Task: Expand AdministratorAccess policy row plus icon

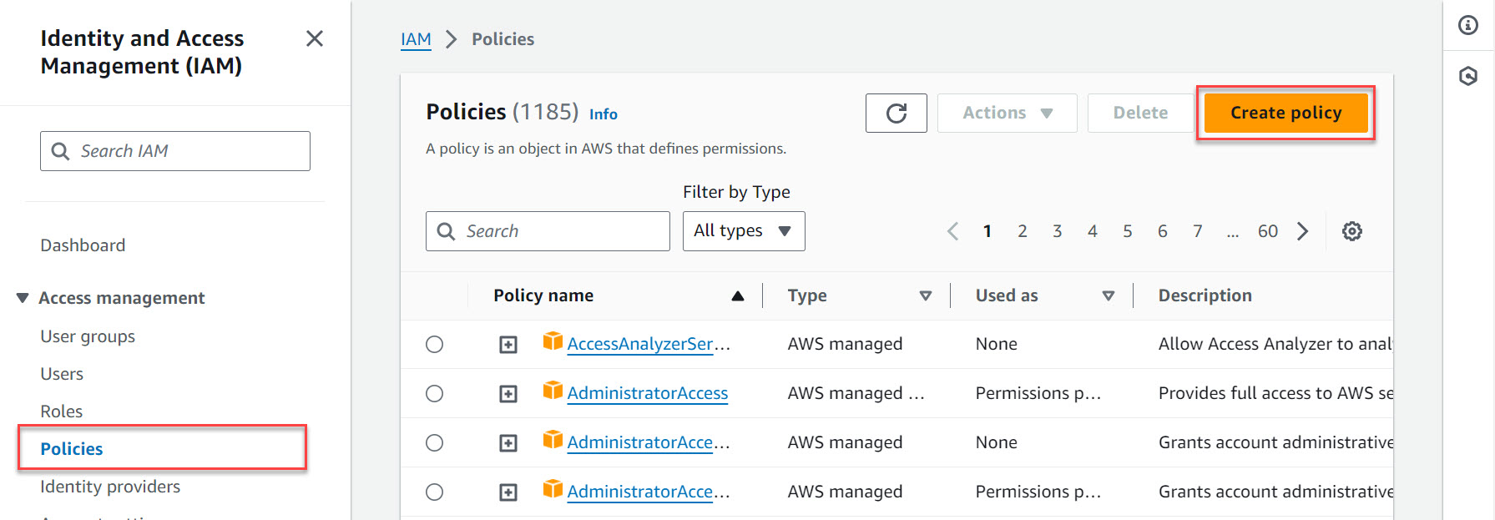Action: (x=508, y=394)
